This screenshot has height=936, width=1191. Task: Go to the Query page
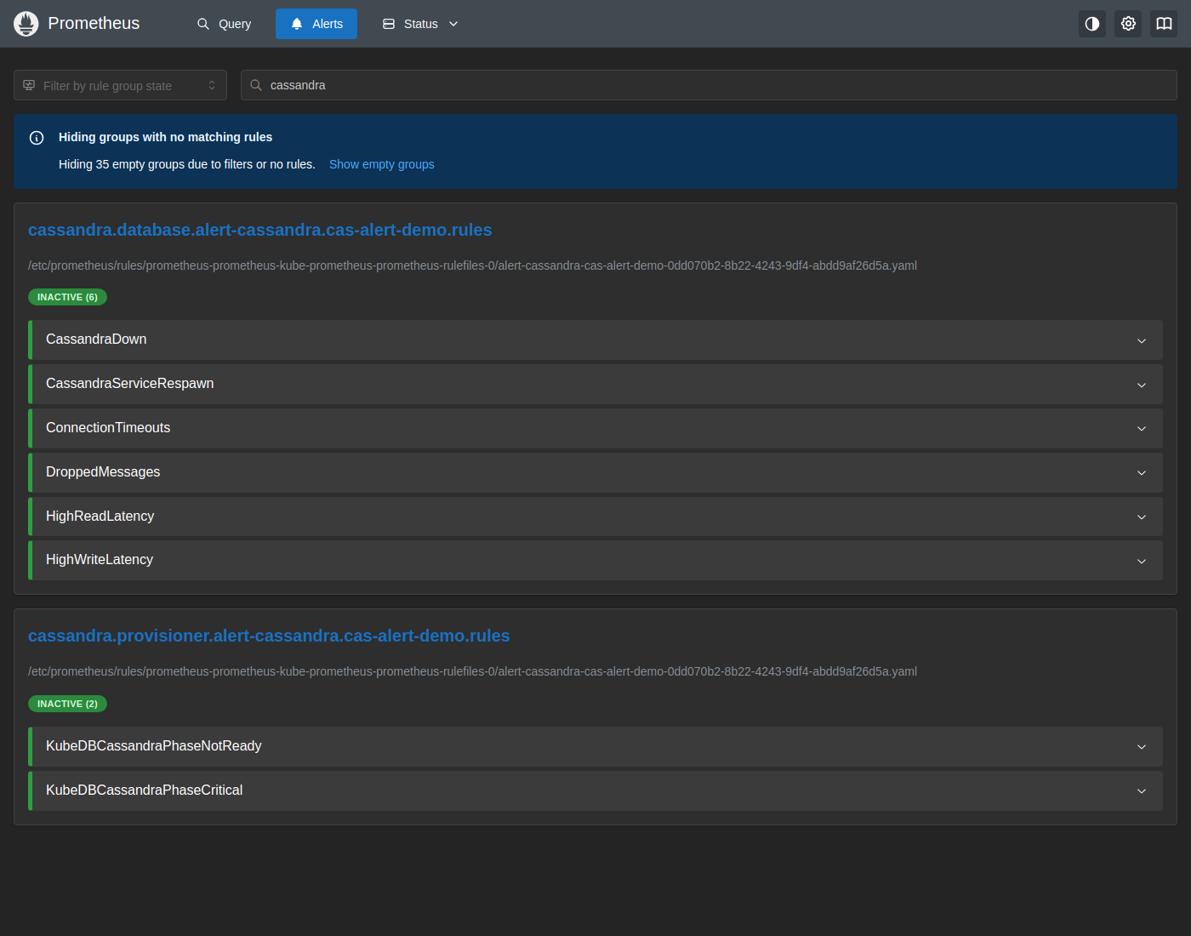224,24
